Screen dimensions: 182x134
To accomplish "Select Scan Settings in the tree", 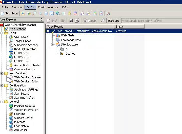I will pyautogui.click(x=22, y=94).
